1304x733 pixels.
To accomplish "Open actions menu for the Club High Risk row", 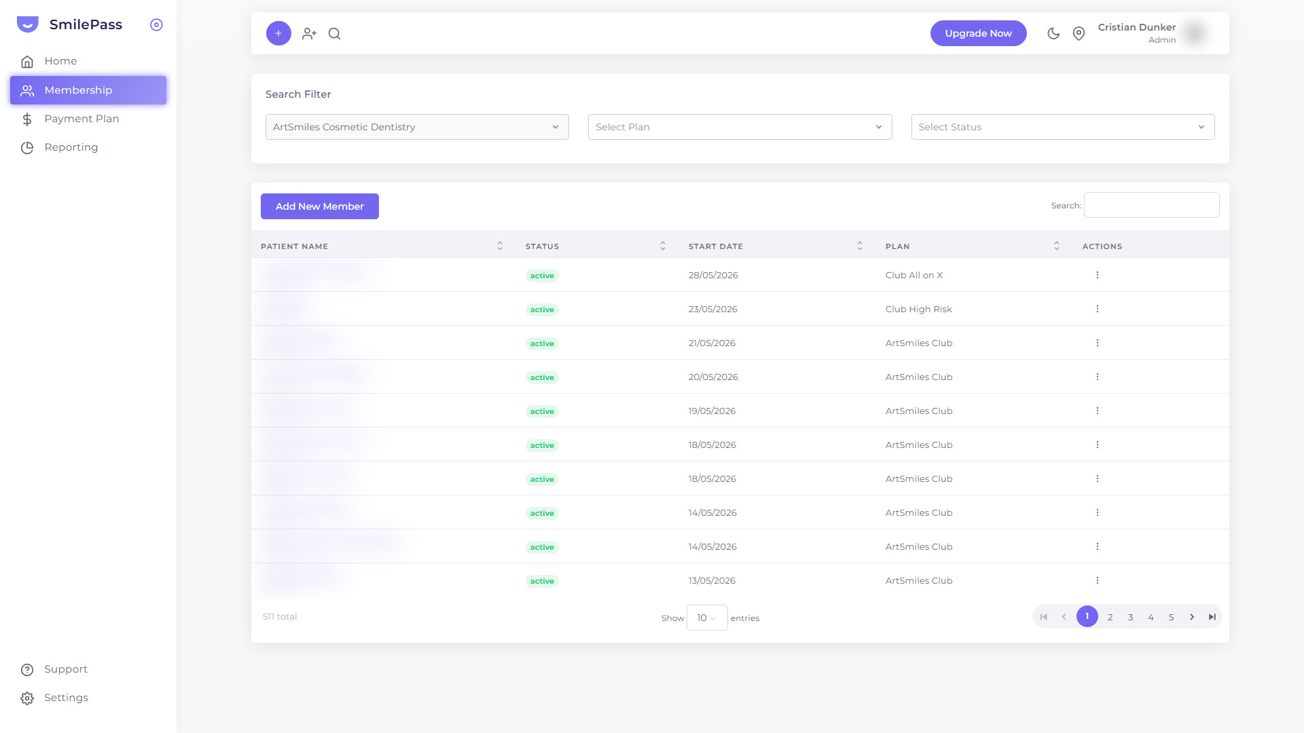I will 1097,309.
